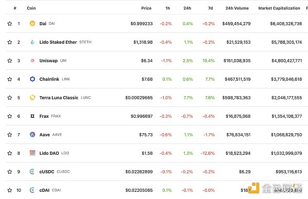
Task: Click the Dai coin logo icon
Action: 32,24
